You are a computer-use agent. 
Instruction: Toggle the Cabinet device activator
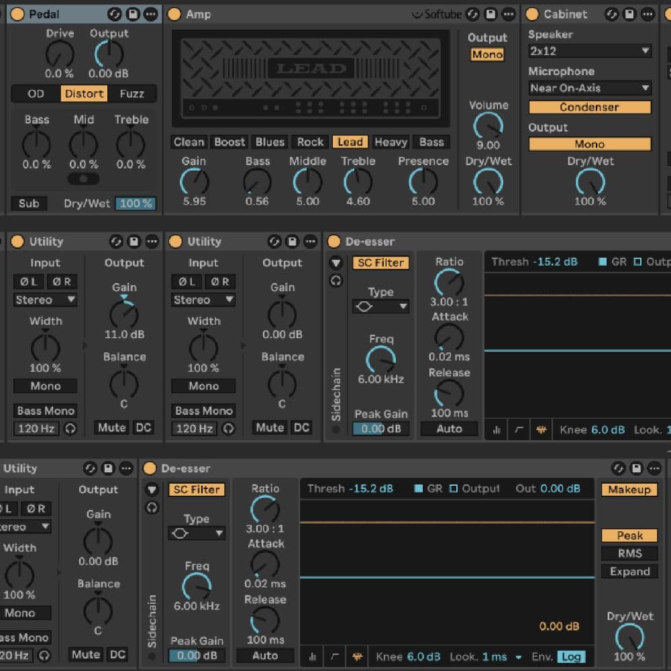pyautogui.click(x=532, y=14)
